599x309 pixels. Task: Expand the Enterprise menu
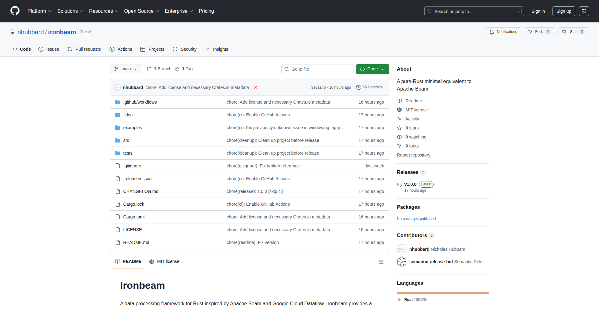[x=179, y=11]
